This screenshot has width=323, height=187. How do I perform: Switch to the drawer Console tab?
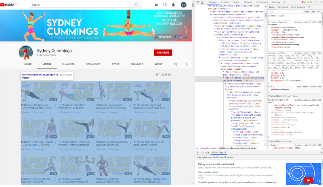coord(205,152)
